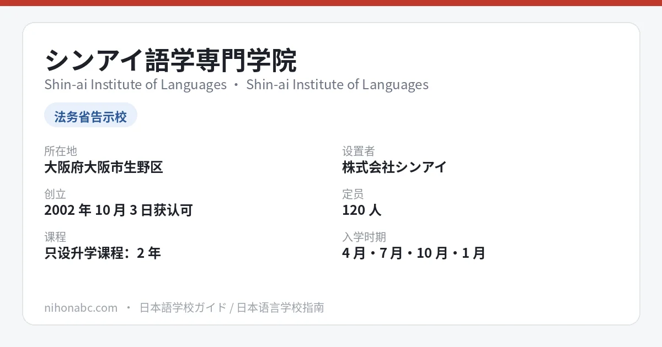Select the 所在地 label
The height and width of the screenshot is (347, 662).
tap(61, 151)
